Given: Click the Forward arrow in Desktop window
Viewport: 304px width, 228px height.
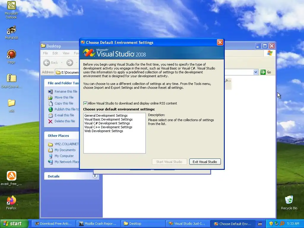Looking at the screenshot, I should (x=70, y=63).
